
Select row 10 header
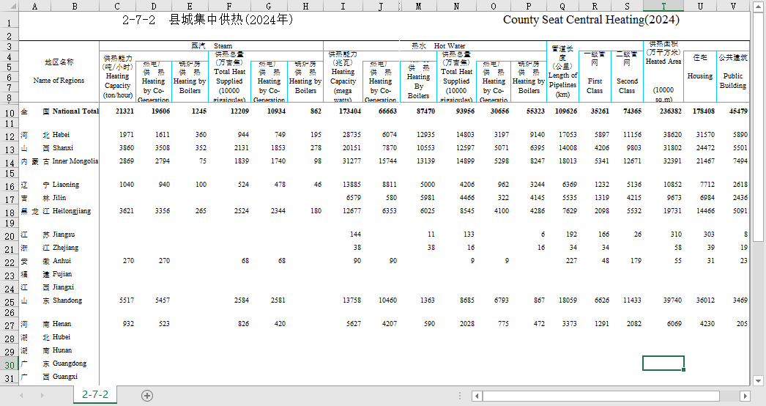coord(9,112)
